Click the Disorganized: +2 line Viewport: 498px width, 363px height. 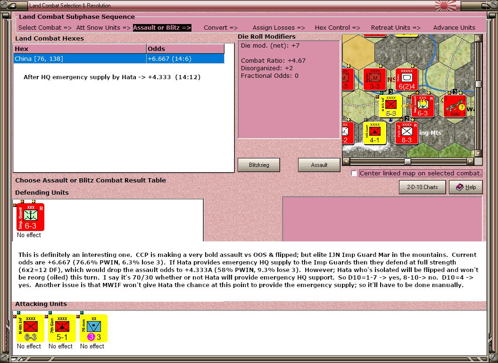coord(267,68)
